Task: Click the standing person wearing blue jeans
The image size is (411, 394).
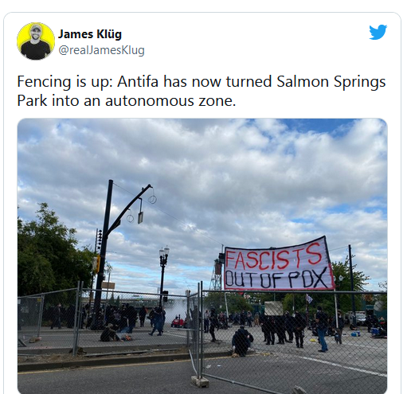Action: click(322, 329)
